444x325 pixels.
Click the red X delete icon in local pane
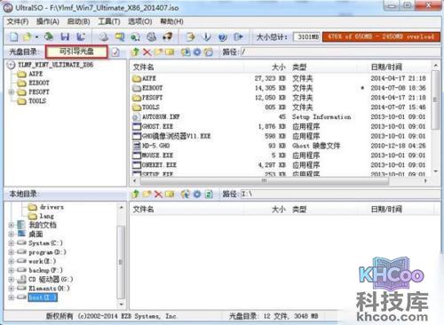tap(158, 194)
